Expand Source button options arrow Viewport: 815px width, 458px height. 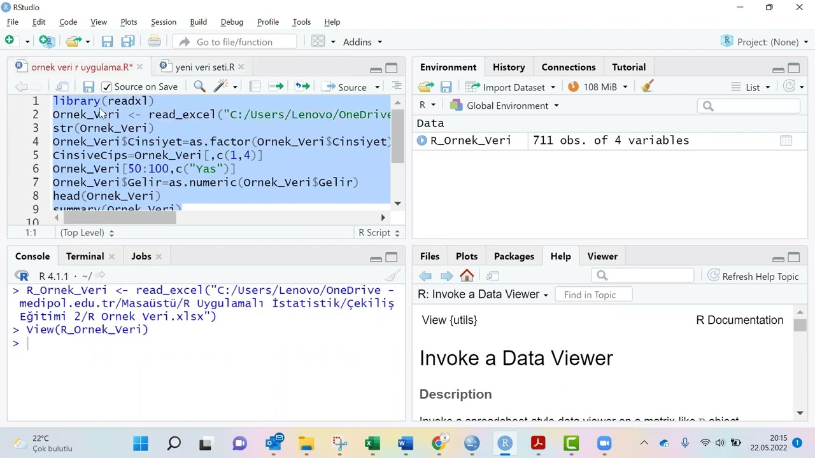[x=377, y=87]
